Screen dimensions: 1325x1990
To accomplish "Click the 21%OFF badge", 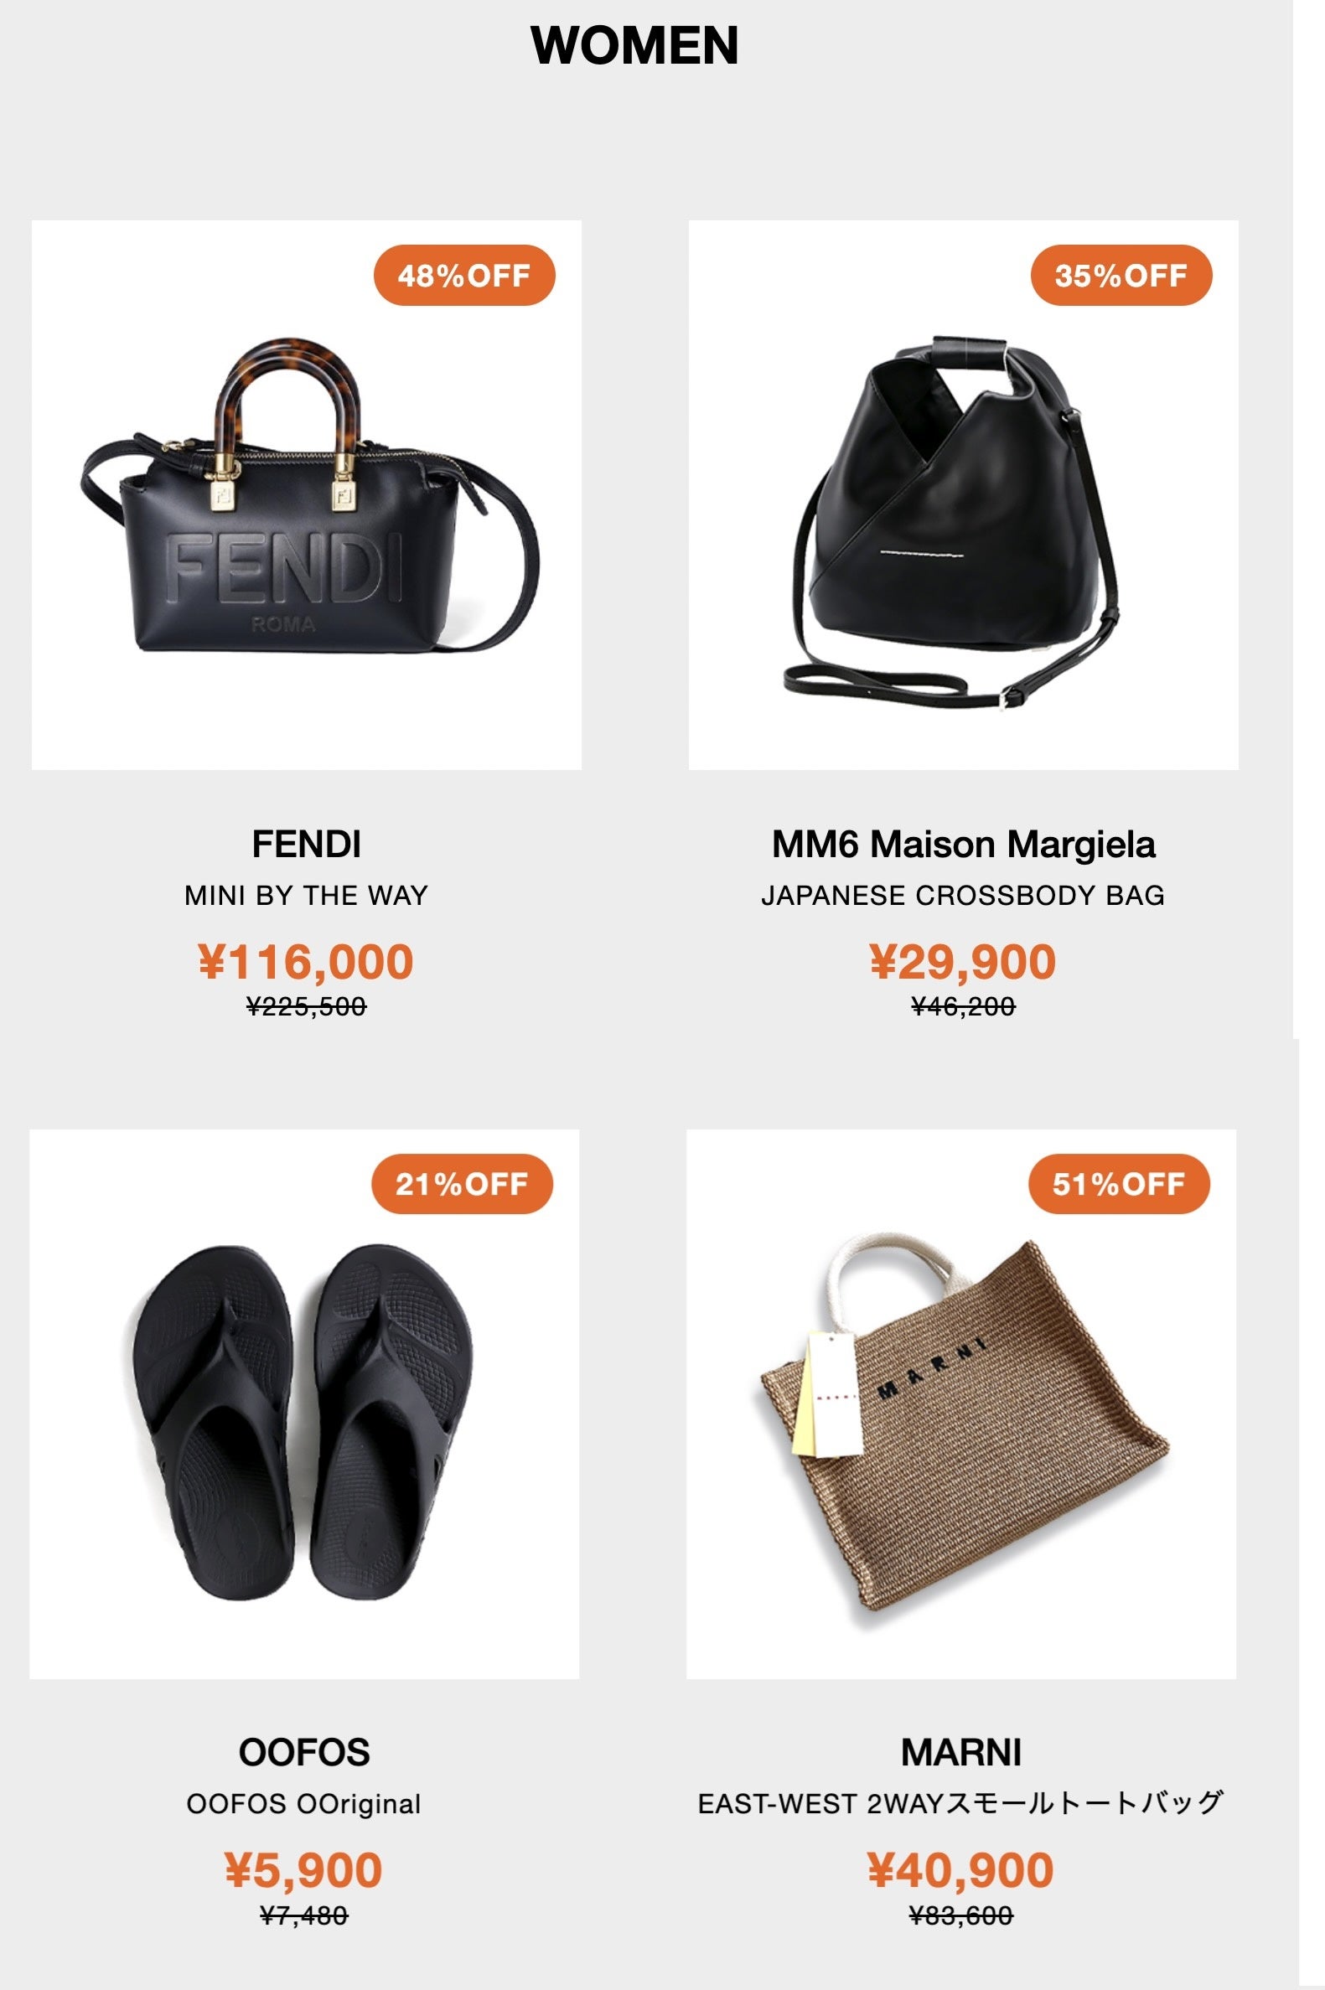I will (463, 1184).
